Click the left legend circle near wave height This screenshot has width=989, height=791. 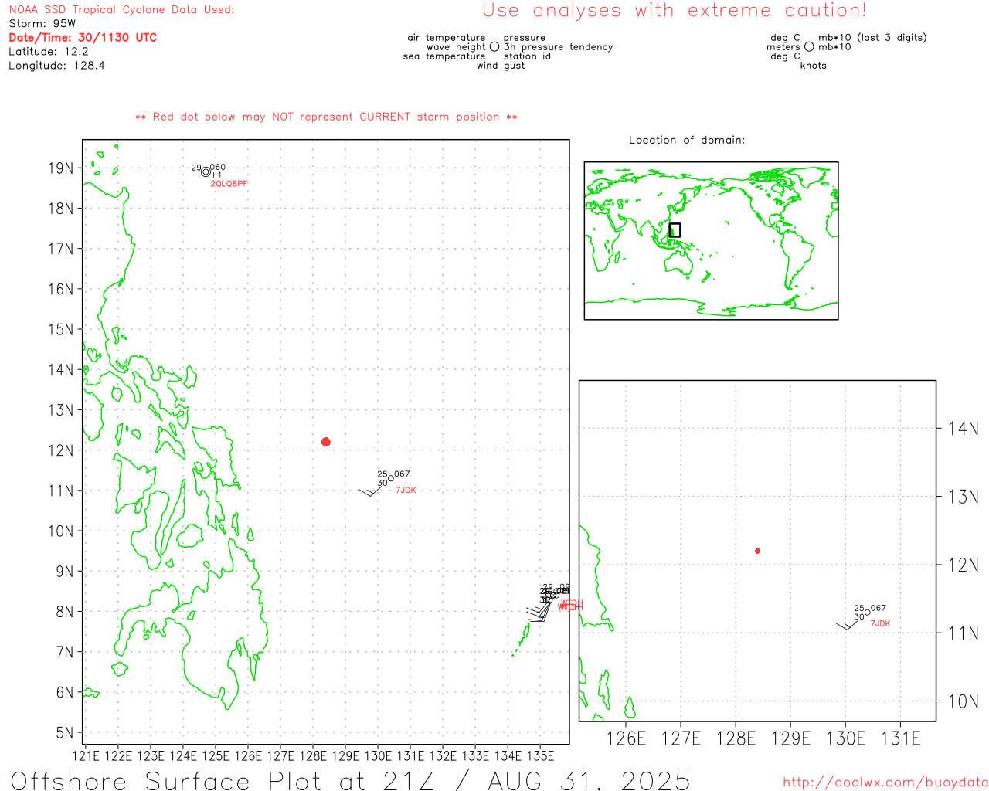click(x=494, y=47)
